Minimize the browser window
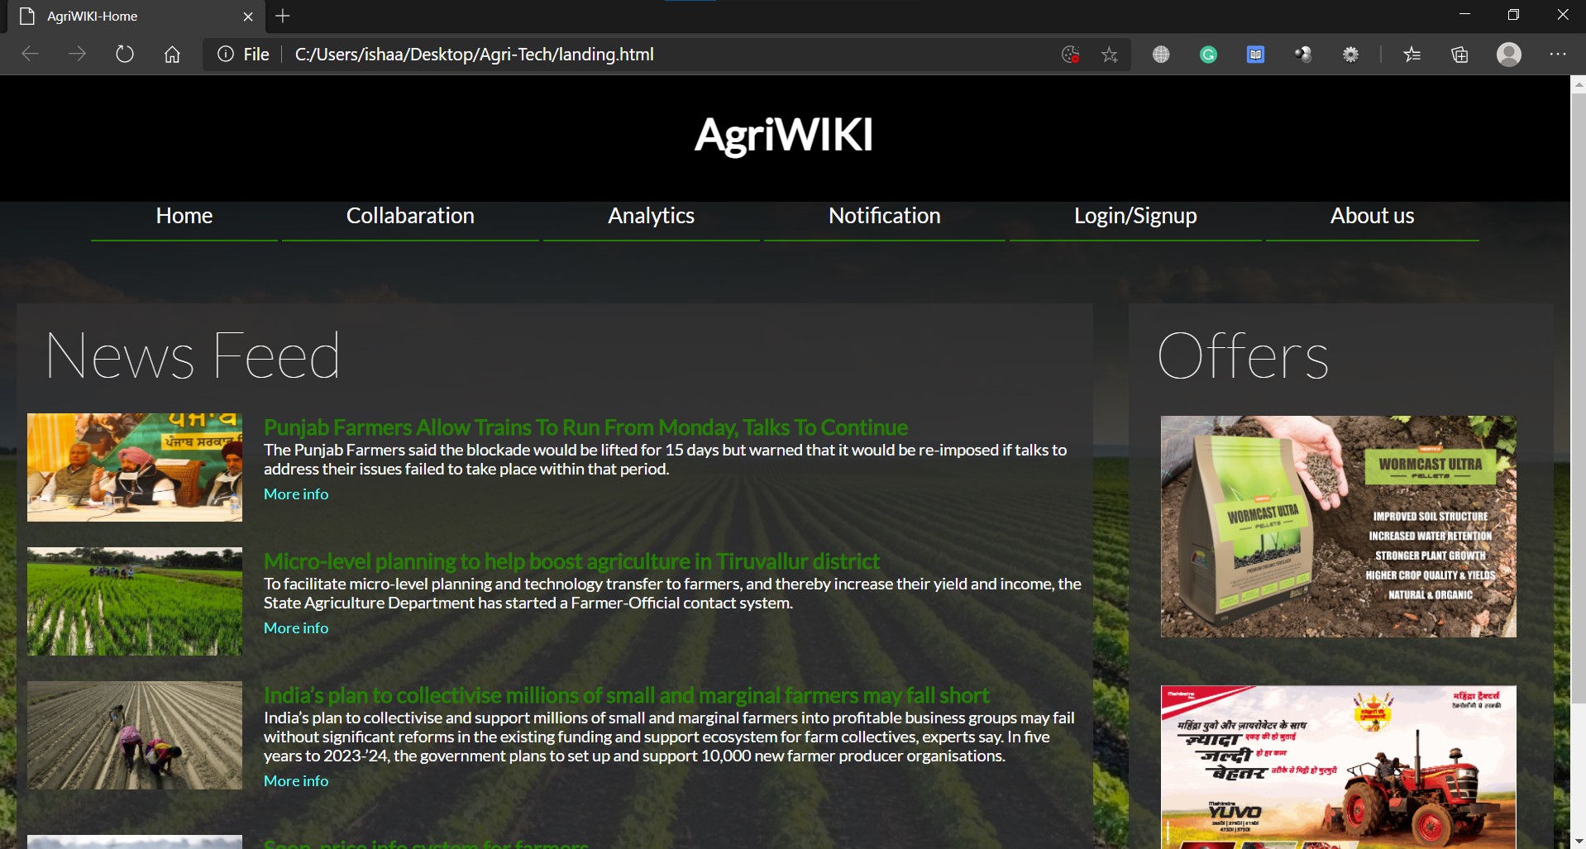1586x849 pixels. pos(1464,15)
